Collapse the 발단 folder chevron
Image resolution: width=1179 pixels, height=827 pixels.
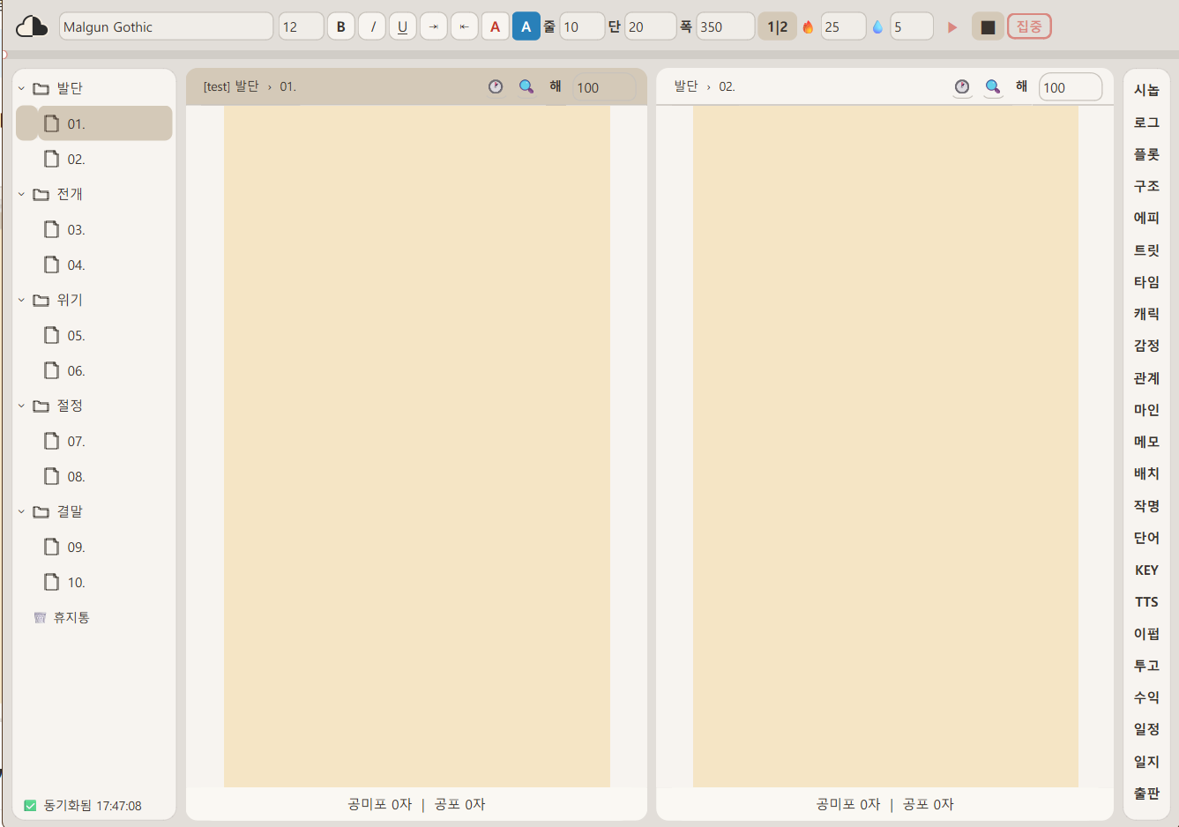point(22,88)
